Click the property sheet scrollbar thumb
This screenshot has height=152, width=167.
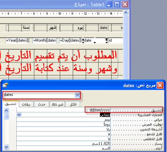pos(6,116)
